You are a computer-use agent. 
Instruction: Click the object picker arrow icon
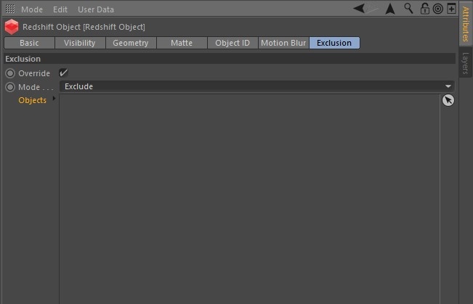[448, 101]
